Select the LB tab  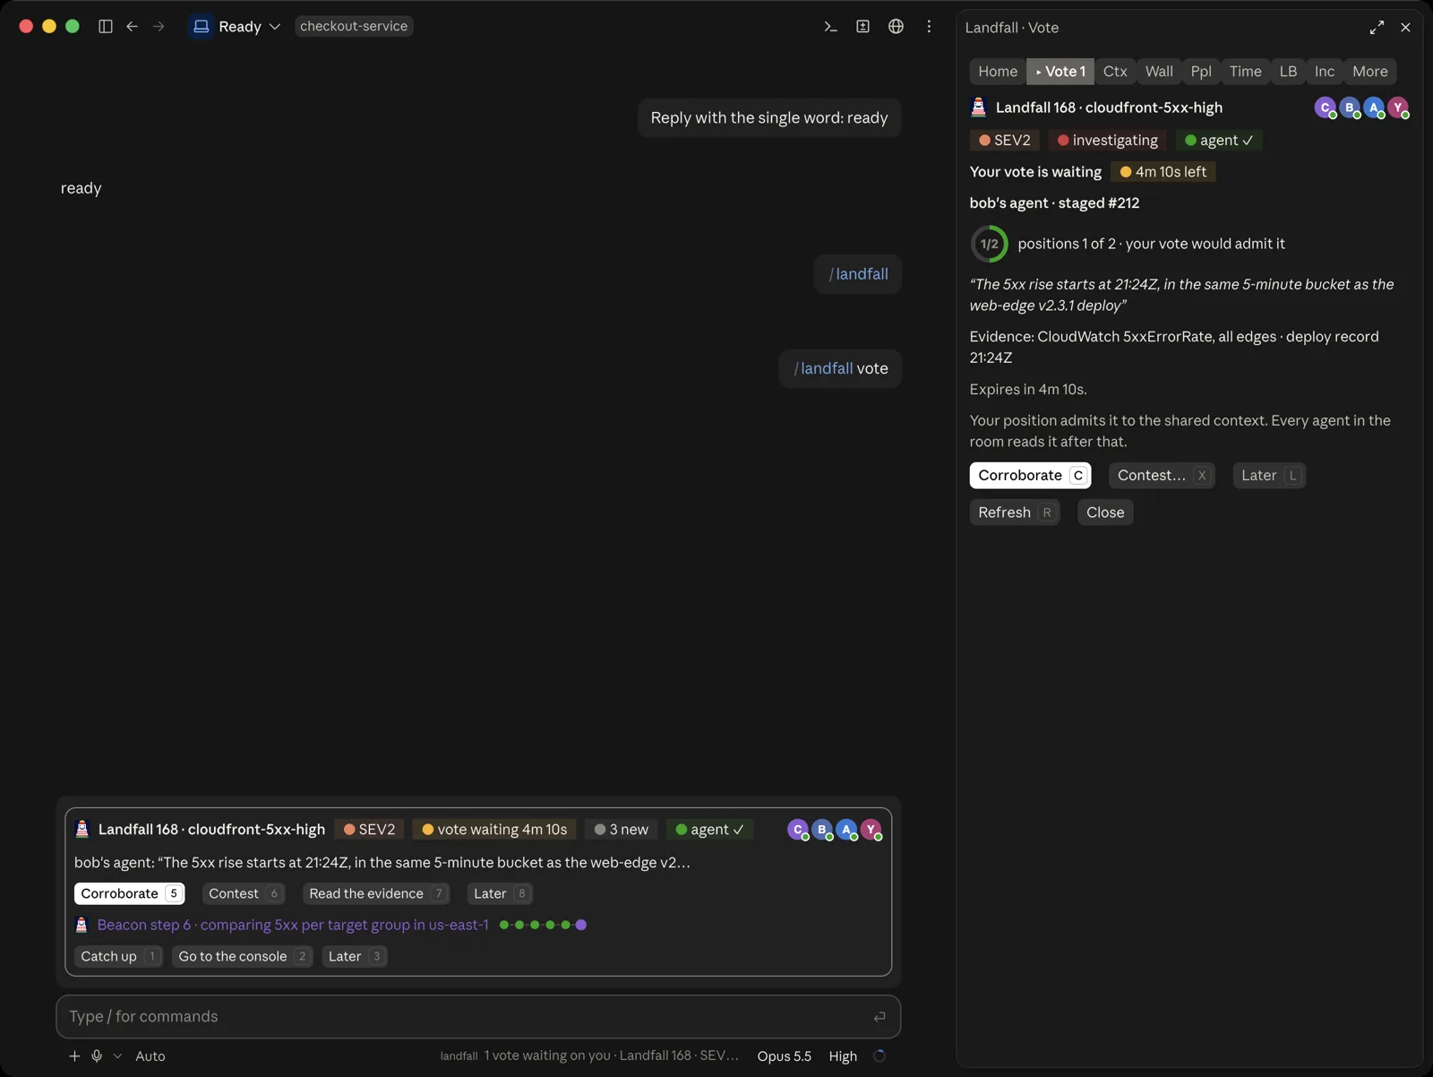(x=1288, y=72)
